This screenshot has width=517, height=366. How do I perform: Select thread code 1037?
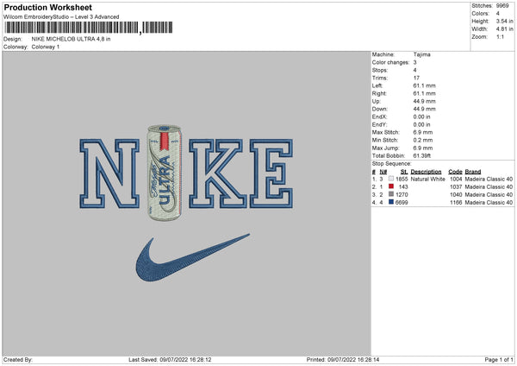[456, 187]
